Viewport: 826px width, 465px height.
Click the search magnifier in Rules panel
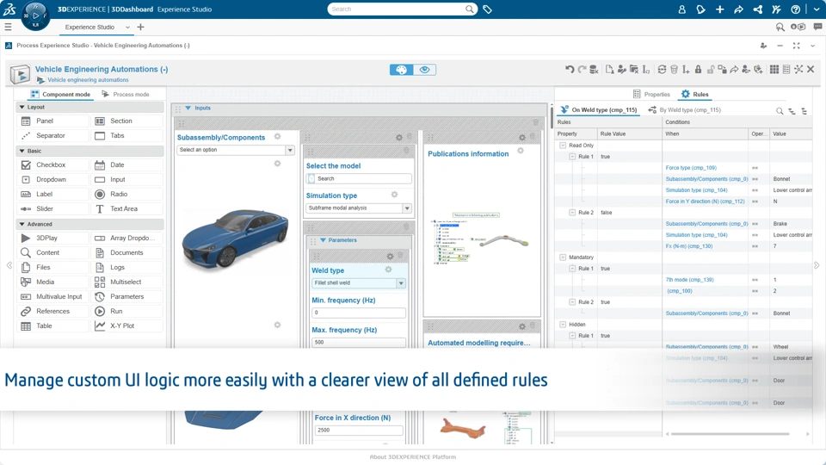[x=780, y=111]
